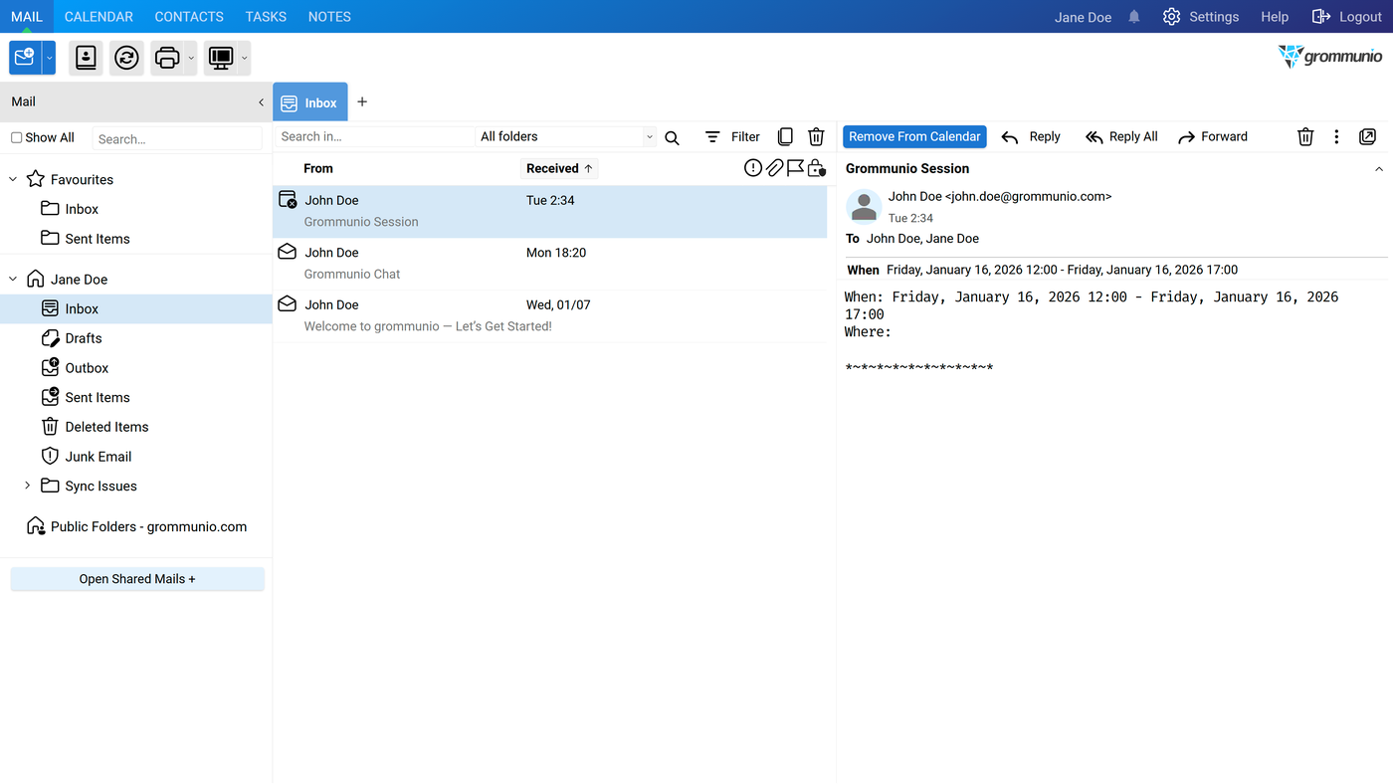Click Reply All in preview toolbar
The image size is (1393, 784).
[x=1121, y=137]
